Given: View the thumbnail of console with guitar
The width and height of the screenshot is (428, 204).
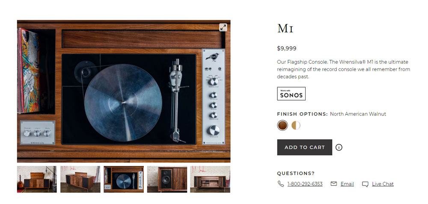Looking at the screenshot, I should pyautogui.click(x=37, y=179).
